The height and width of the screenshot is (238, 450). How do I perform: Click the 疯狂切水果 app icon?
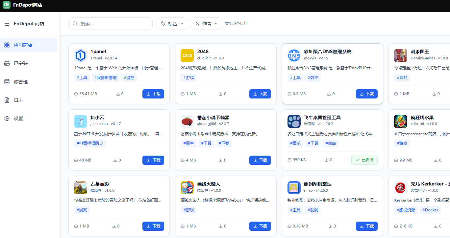coord(401,121)
